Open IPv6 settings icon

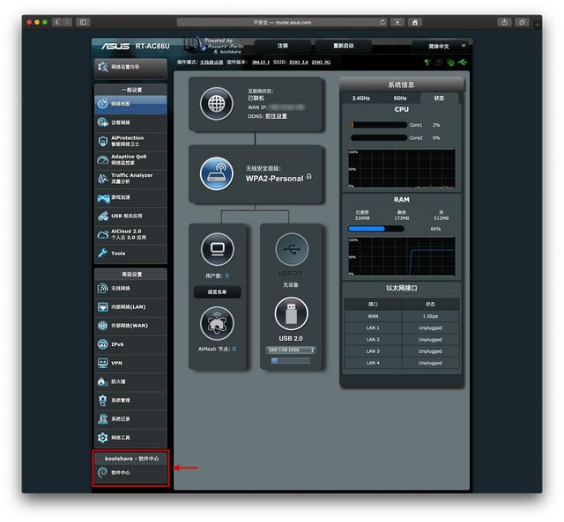pos(102,344)
